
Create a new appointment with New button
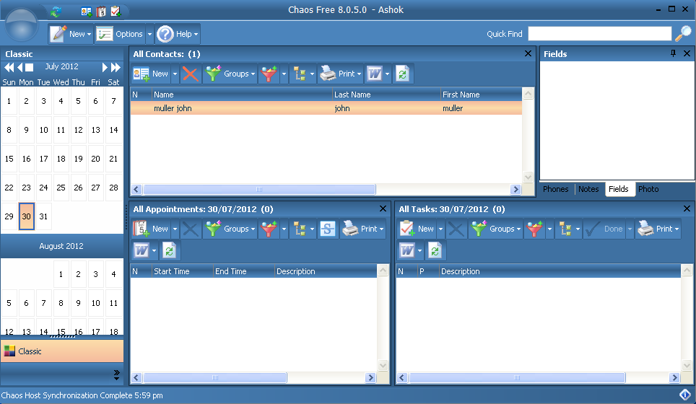tap(151, 229)
